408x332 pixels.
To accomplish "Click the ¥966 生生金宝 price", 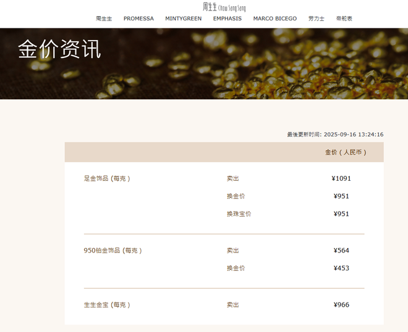I will coord(341,305).
